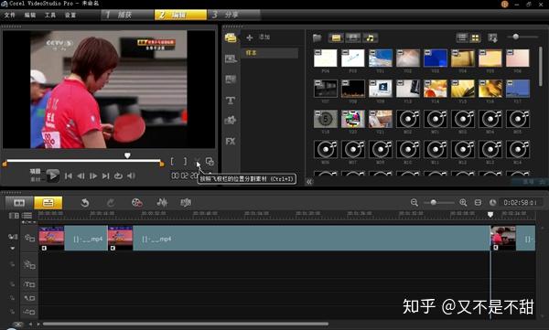Screen dimensions: 549x330
Task: Open the Sound Mixer icon
Action: pyautogui.click(x=162, y=202)
